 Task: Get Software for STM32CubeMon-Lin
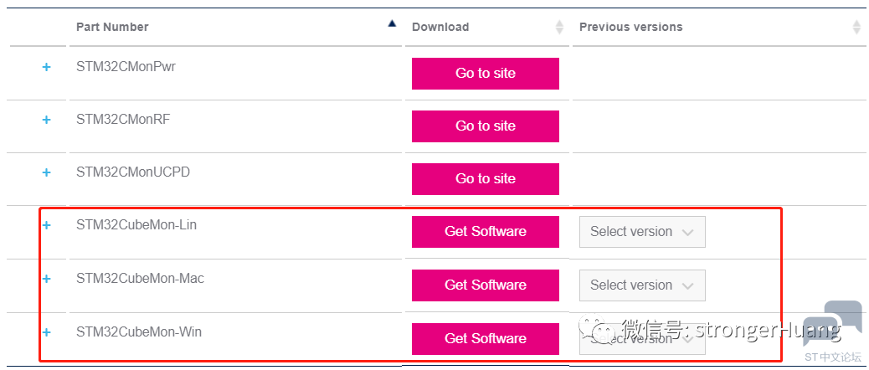(486, 232)
